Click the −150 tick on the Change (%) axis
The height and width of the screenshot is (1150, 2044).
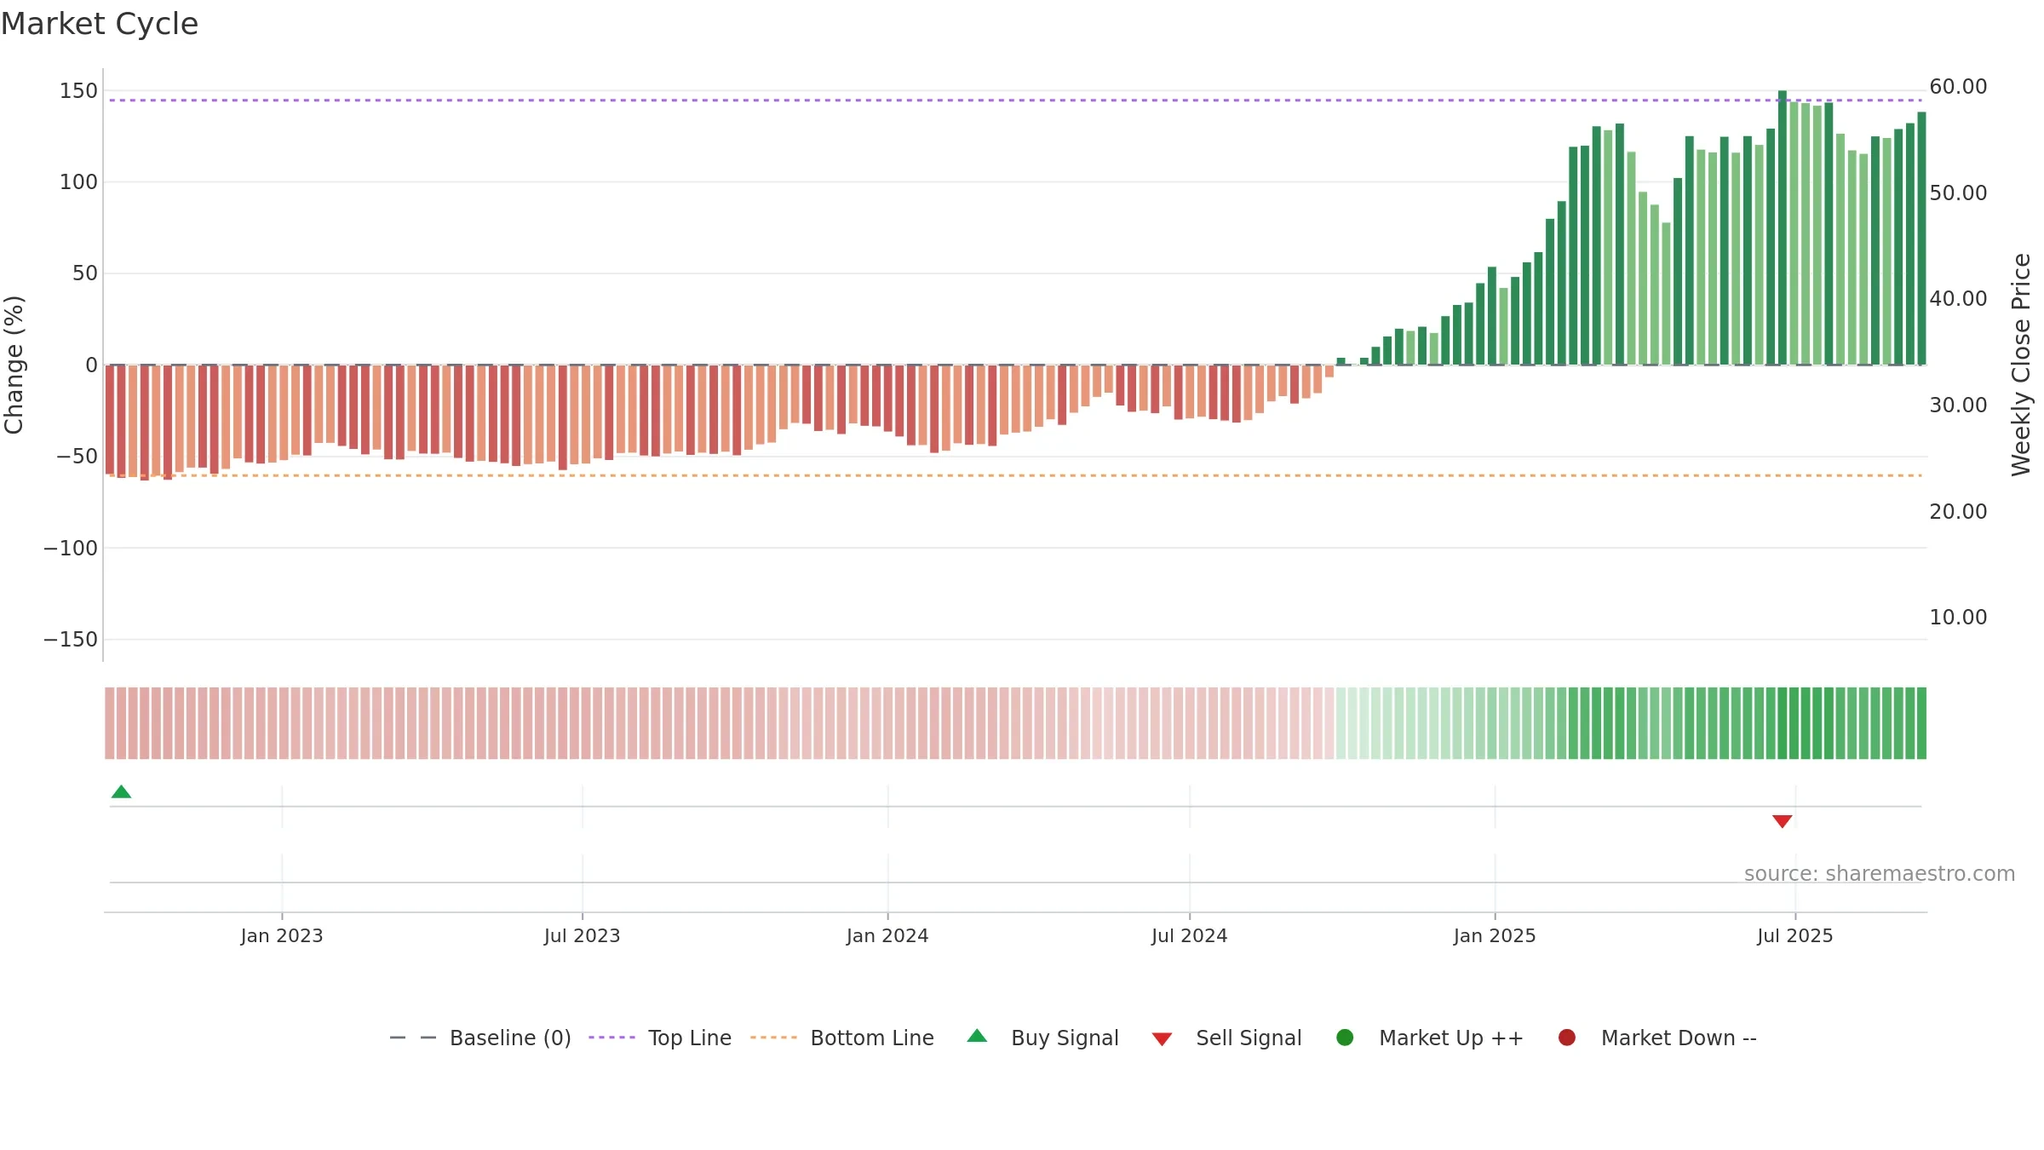coord(71,639)
